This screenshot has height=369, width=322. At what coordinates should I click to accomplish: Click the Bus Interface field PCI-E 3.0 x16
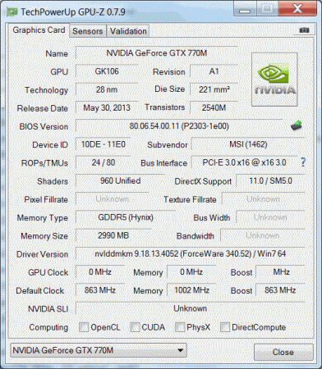[244, 162]
